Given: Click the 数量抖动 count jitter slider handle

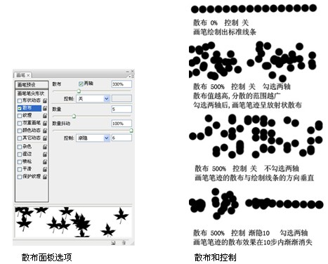Looking at the screenshot, I should coord(131,131).
